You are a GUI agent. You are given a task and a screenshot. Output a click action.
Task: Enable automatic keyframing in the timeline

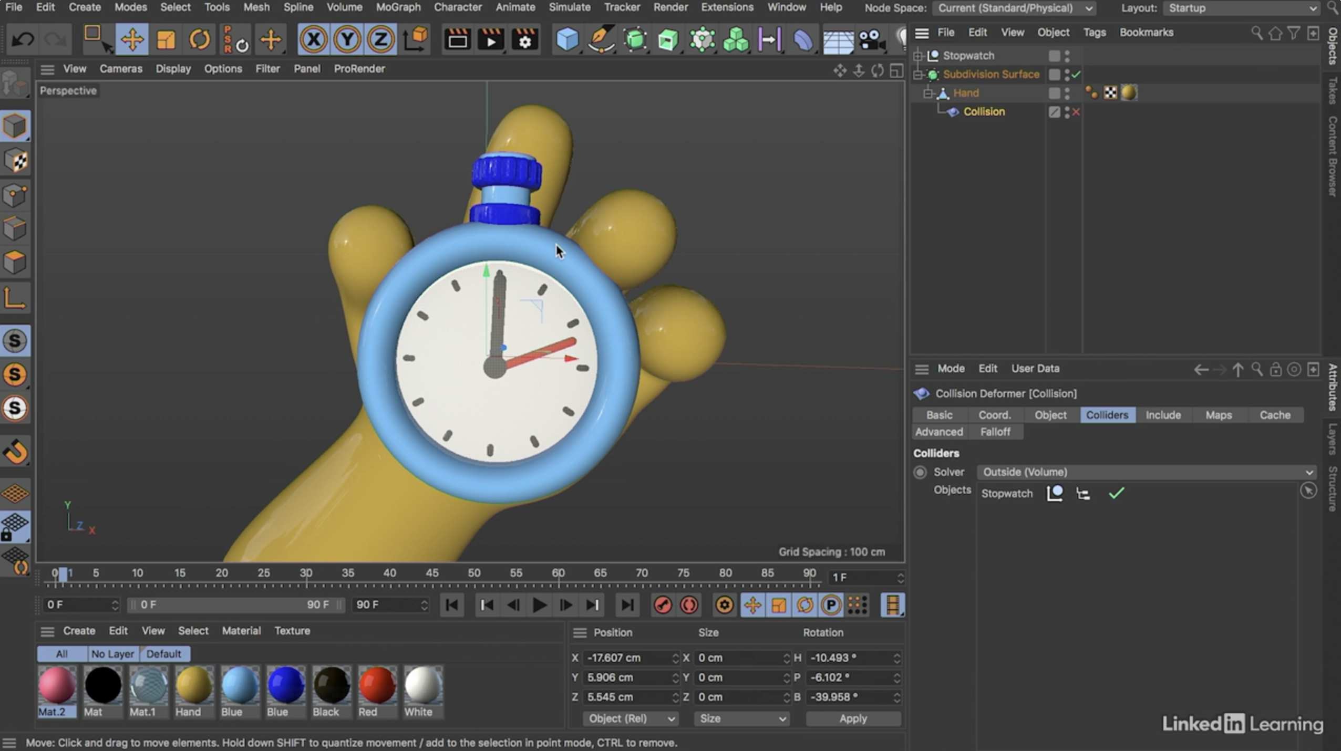tap(689, 604)
